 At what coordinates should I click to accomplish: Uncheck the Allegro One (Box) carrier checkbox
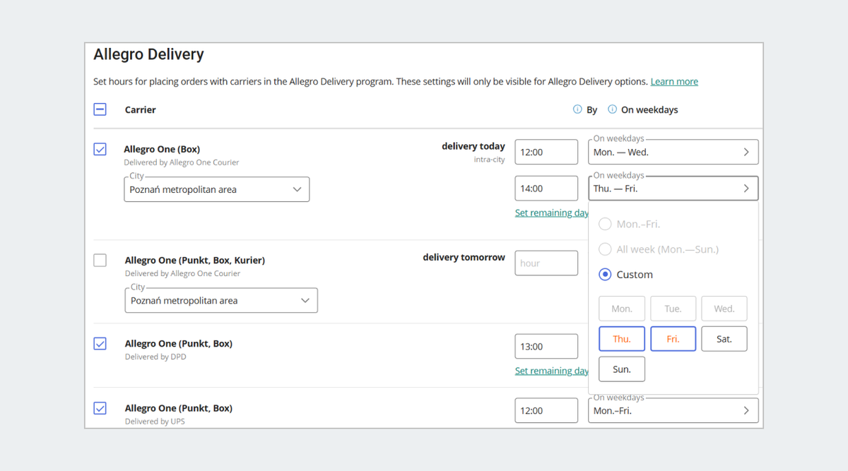100,149
